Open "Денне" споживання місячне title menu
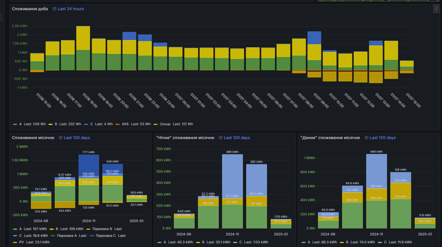This screenshot has width=442, height=247. (330, 138)
